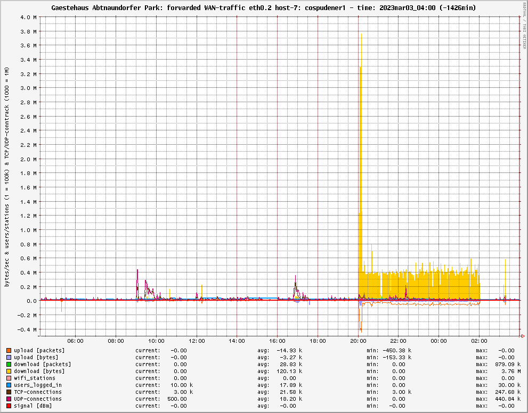Click the red arrow at x-axis end
Image resolution: width=528 pixels, height=413 pixels.
(x=523, y=336)
